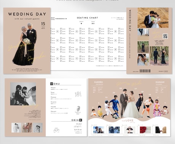175x144 pixels.
Task: Select the red roses timeline photo
Action: (145, 130)
